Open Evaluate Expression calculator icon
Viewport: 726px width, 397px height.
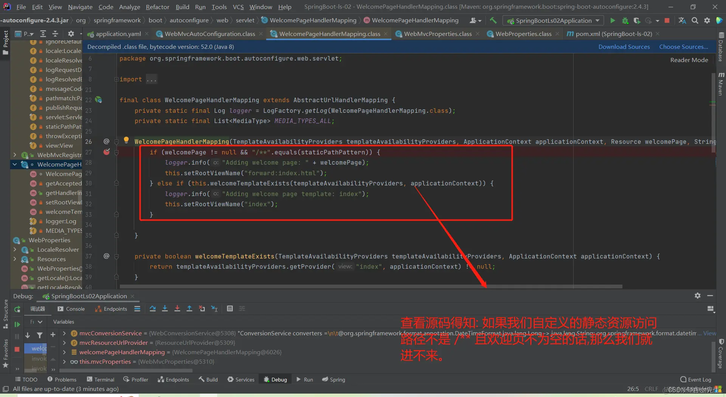pos(230,309)
